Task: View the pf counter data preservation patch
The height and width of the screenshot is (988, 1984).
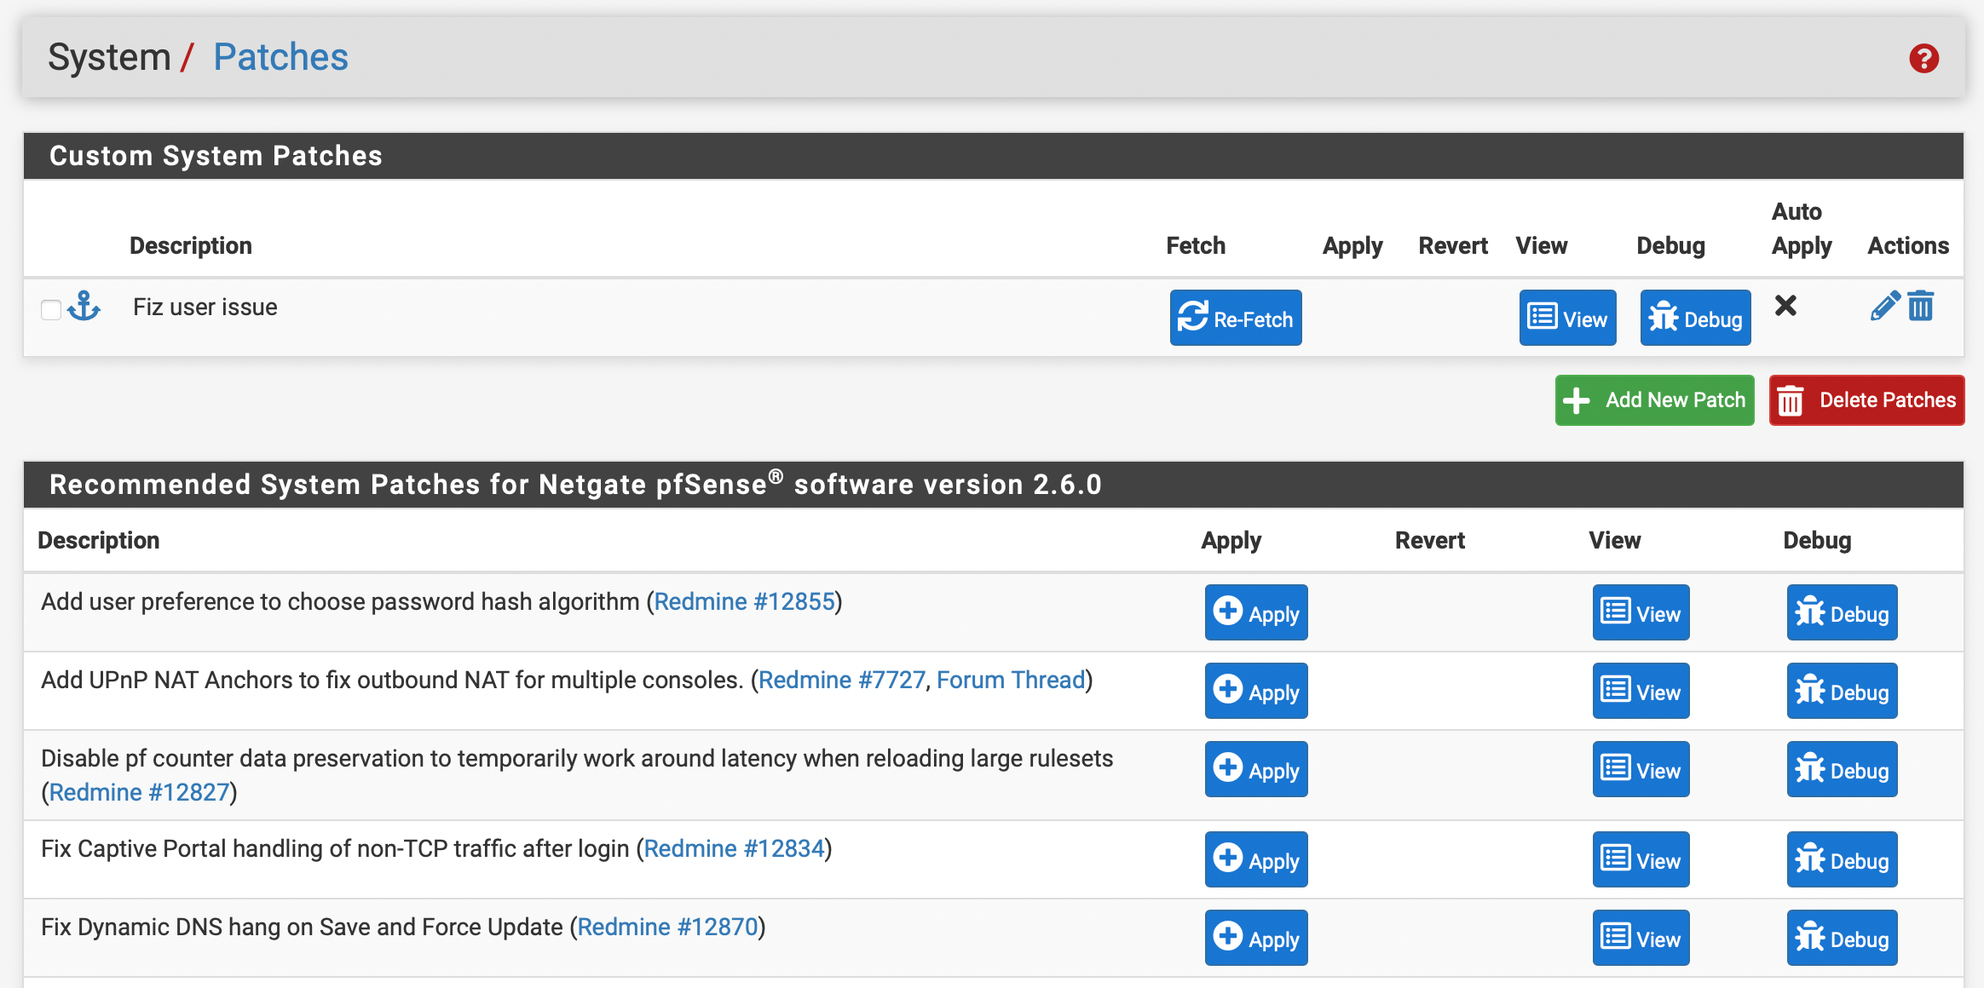Action: pos(1641,770)
